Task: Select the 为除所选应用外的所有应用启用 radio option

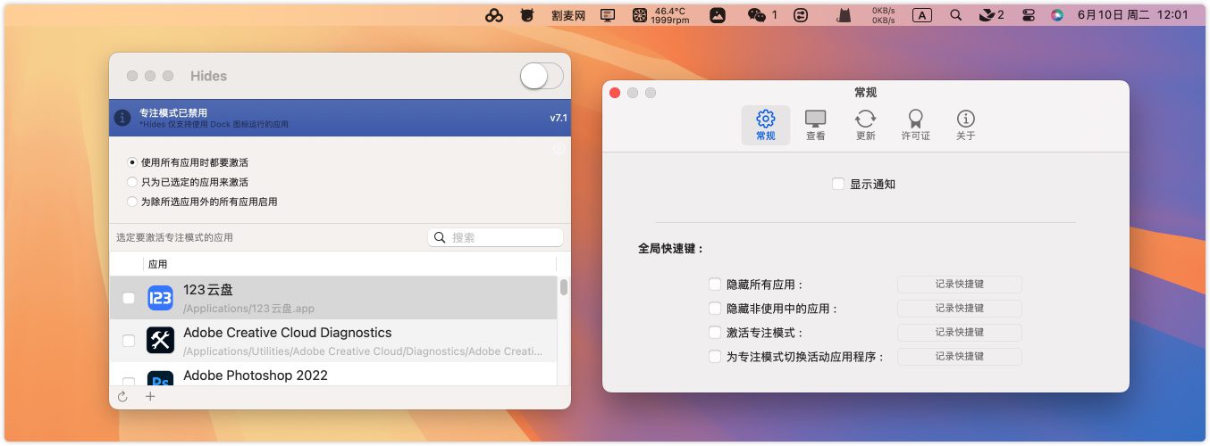Action: click(132, 202)
